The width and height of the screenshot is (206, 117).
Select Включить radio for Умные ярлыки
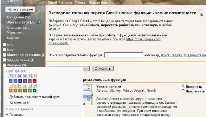coord(183,86)
